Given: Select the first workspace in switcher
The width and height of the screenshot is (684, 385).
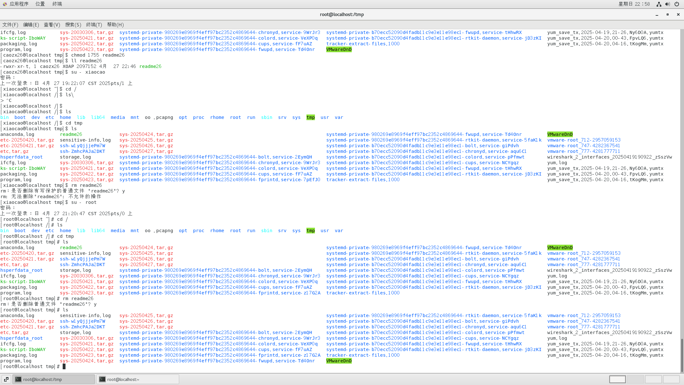Looking at the screenshot, I should click(x=617, y=379).
